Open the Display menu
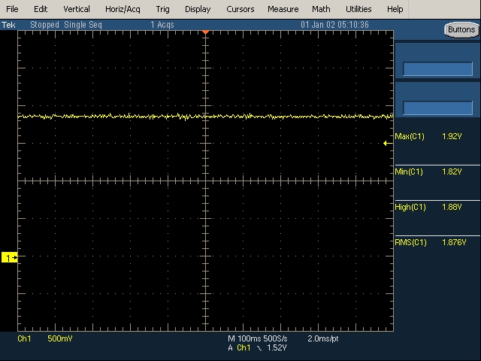Image resolution: width=481 pixels, height=361 pixels. click(x=198, y=9)
